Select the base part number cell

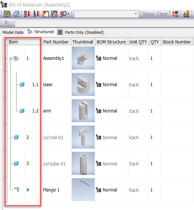tap(56, 85)
